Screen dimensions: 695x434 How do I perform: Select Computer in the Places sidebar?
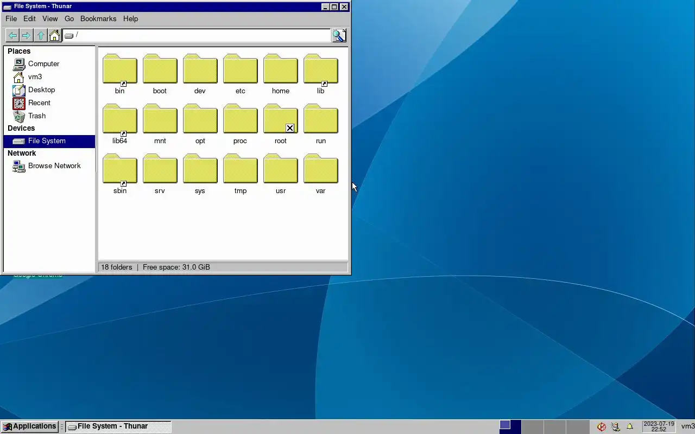coord(49,64)
